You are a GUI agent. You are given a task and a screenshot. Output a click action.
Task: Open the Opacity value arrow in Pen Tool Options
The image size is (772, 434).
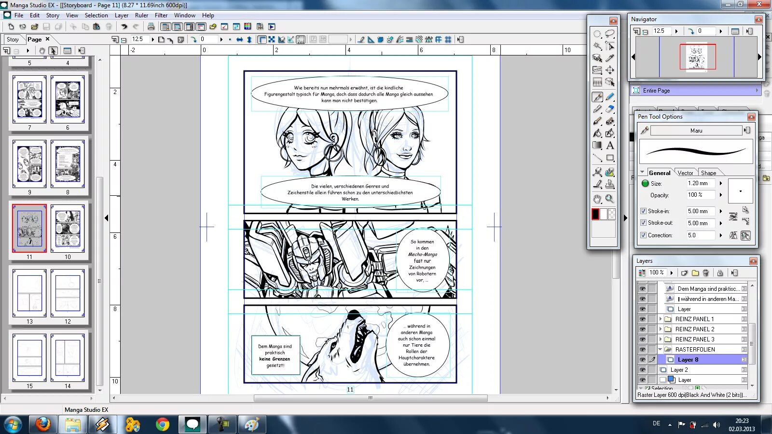click(x=721, y=195)
